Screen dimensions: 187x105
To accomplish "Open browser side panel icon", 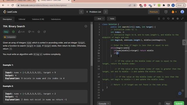I will (x=168, y=5).
